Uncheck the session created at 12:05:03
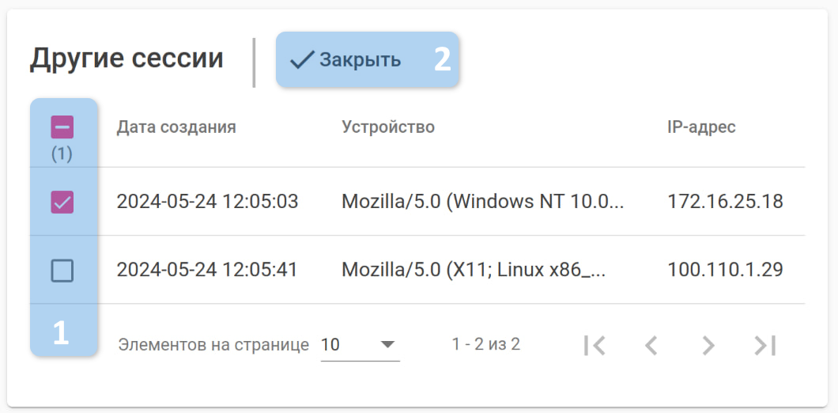 62,203
